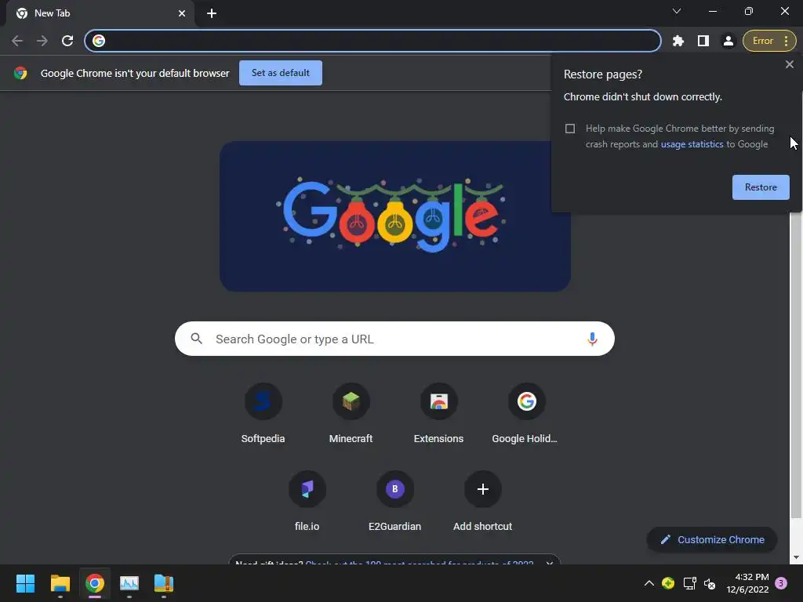Screen dimensions: 803x602
Task: Open the monitor graph taskbar app
Action: point(129,583)
